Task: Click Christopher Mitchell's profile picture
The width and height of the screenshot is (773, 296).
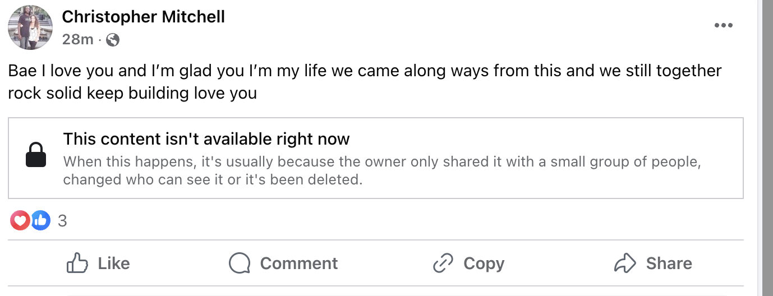Action: point(30,27)
